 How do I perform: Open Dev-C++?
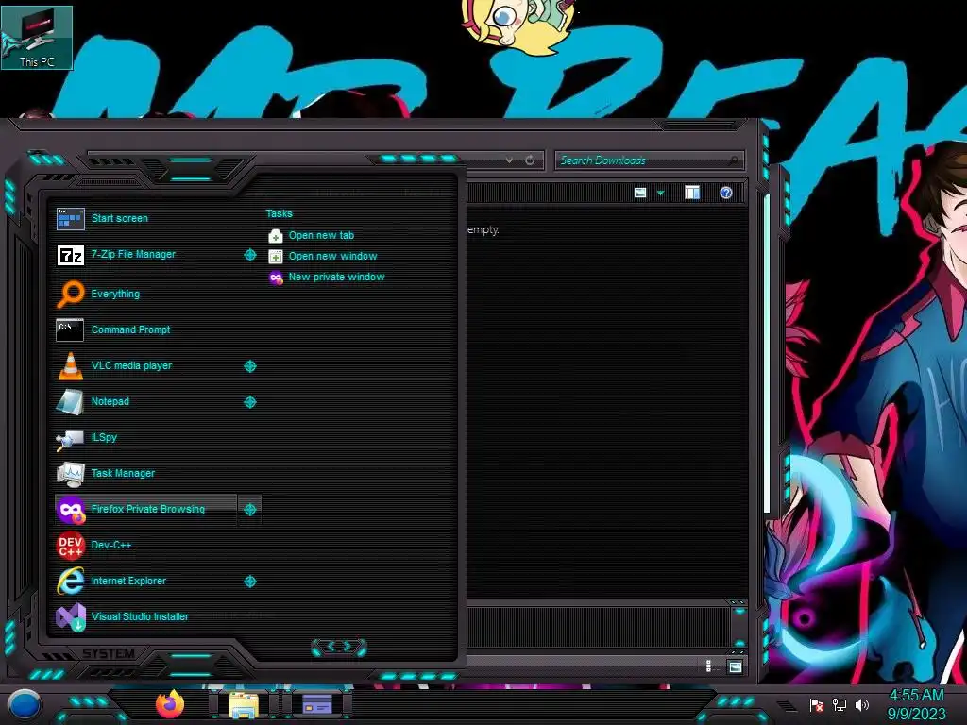(146, 545)
